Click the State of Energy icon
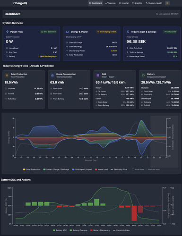 point(67,47)
